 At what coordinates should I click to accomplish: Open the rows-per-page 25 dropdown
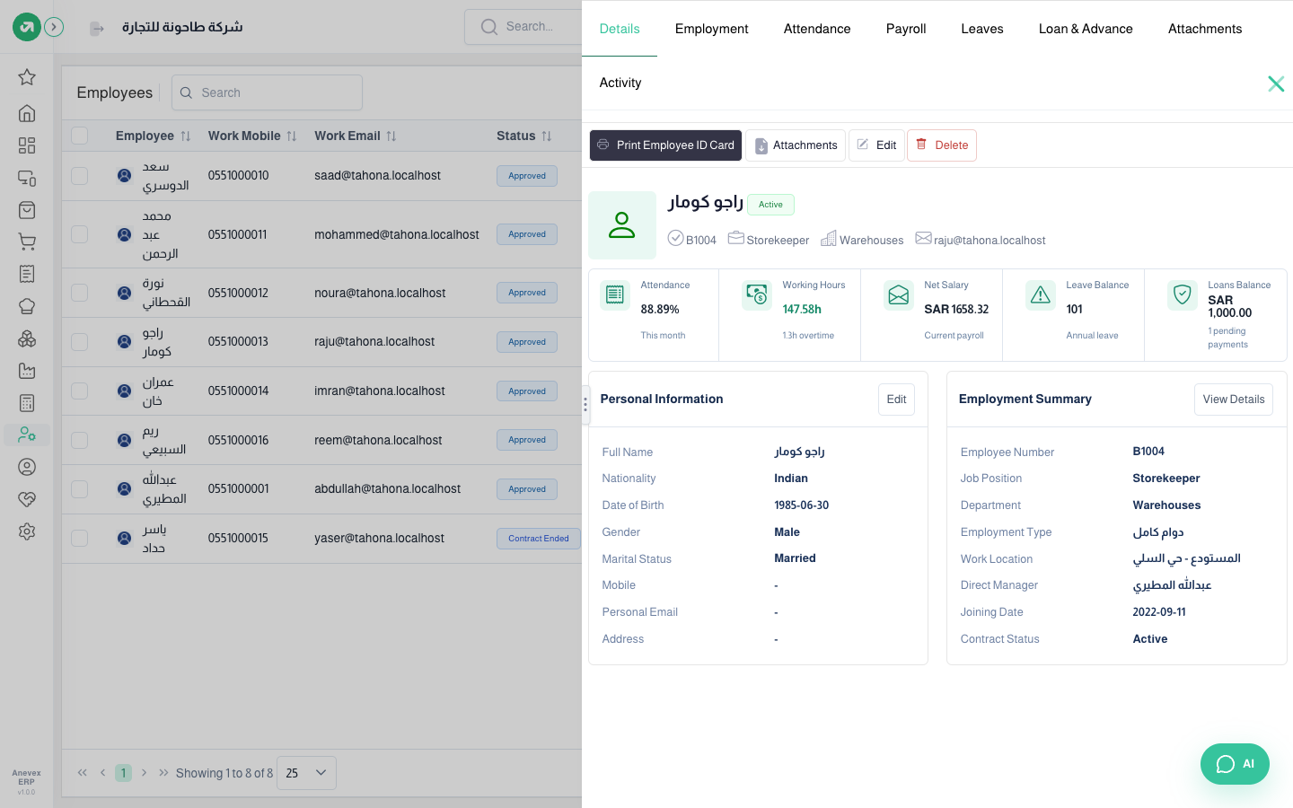tap(306, 773)
